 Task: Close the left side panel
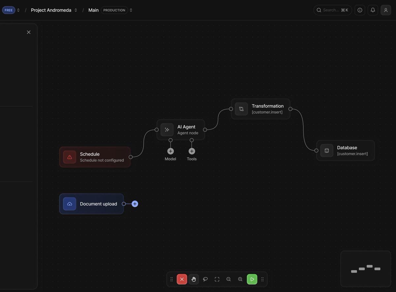[x=29, y=32]
